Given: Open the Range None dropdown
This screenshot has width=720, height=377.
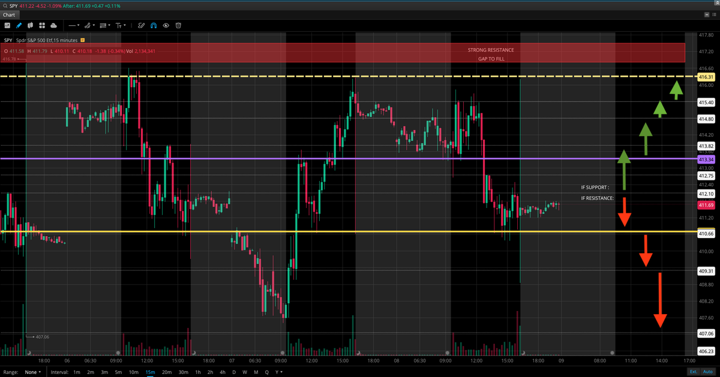Looking at the screenshot, I should [33, 372].
